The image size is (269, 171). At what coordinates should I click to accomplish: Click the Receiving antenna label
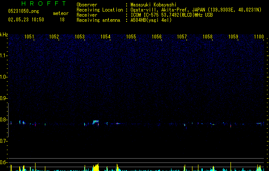click(98, 20)
